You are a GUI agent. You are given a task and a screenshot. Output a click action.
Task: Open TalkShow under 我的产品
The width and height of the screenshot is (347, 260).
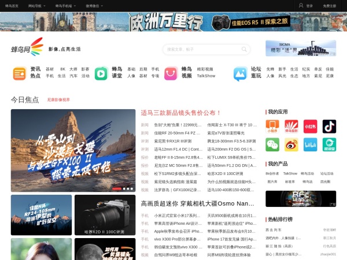[290, 173]
